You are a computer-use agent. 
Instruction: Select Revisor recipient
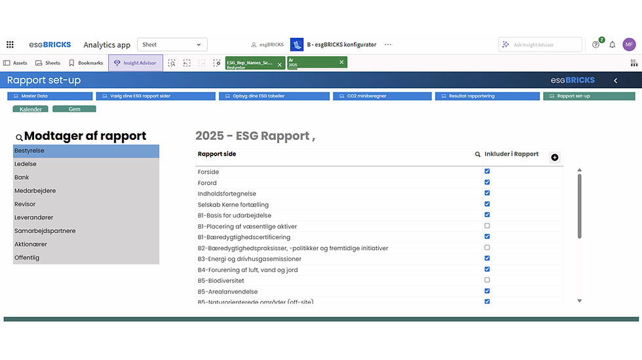pos(86,204)
